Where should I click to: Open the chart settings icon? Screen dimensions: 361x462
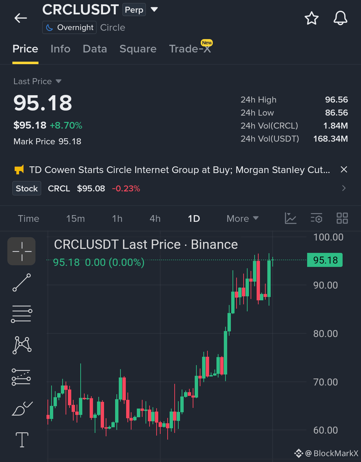click(316, 218)
